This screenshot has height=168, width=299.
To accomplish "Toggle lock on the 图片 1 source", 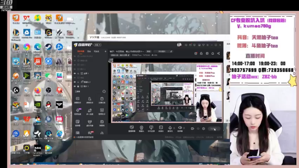I will click(78, 87).
